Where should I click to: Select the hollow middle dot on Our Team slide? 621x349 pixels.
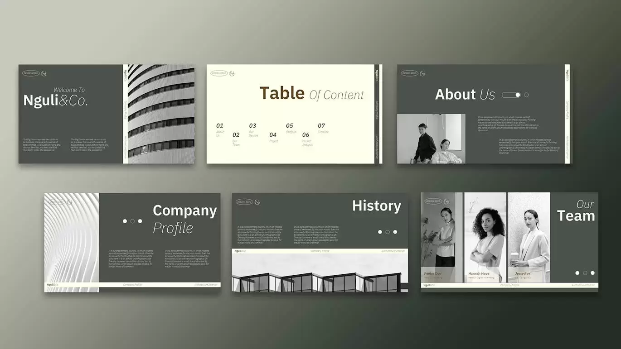pos(585,273)
